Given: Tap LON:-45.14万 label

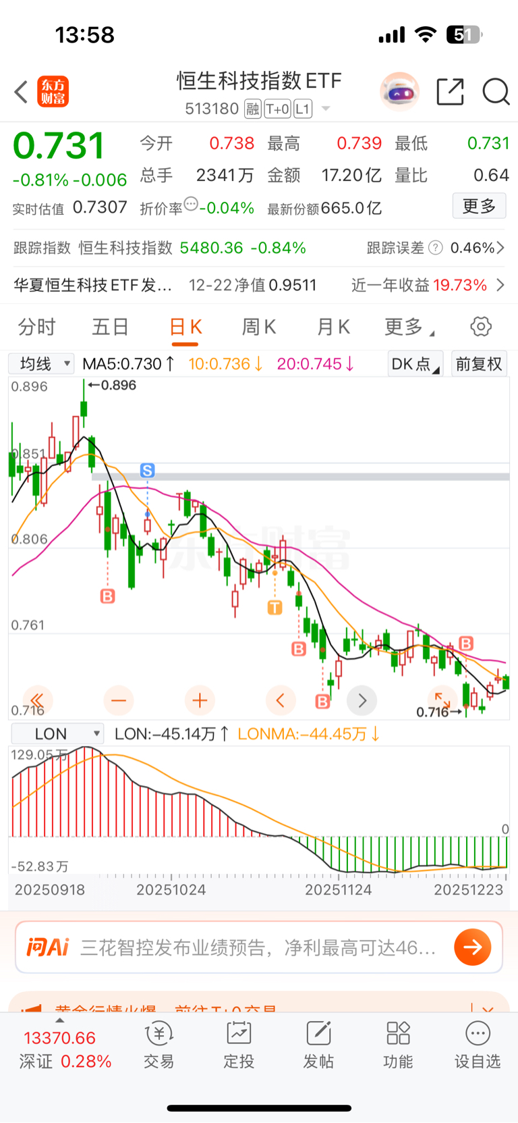Looking at the screenshot, I should click(171, 734).
